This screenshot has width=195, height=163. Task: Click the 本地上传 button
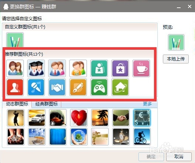(x=176, y=59)
